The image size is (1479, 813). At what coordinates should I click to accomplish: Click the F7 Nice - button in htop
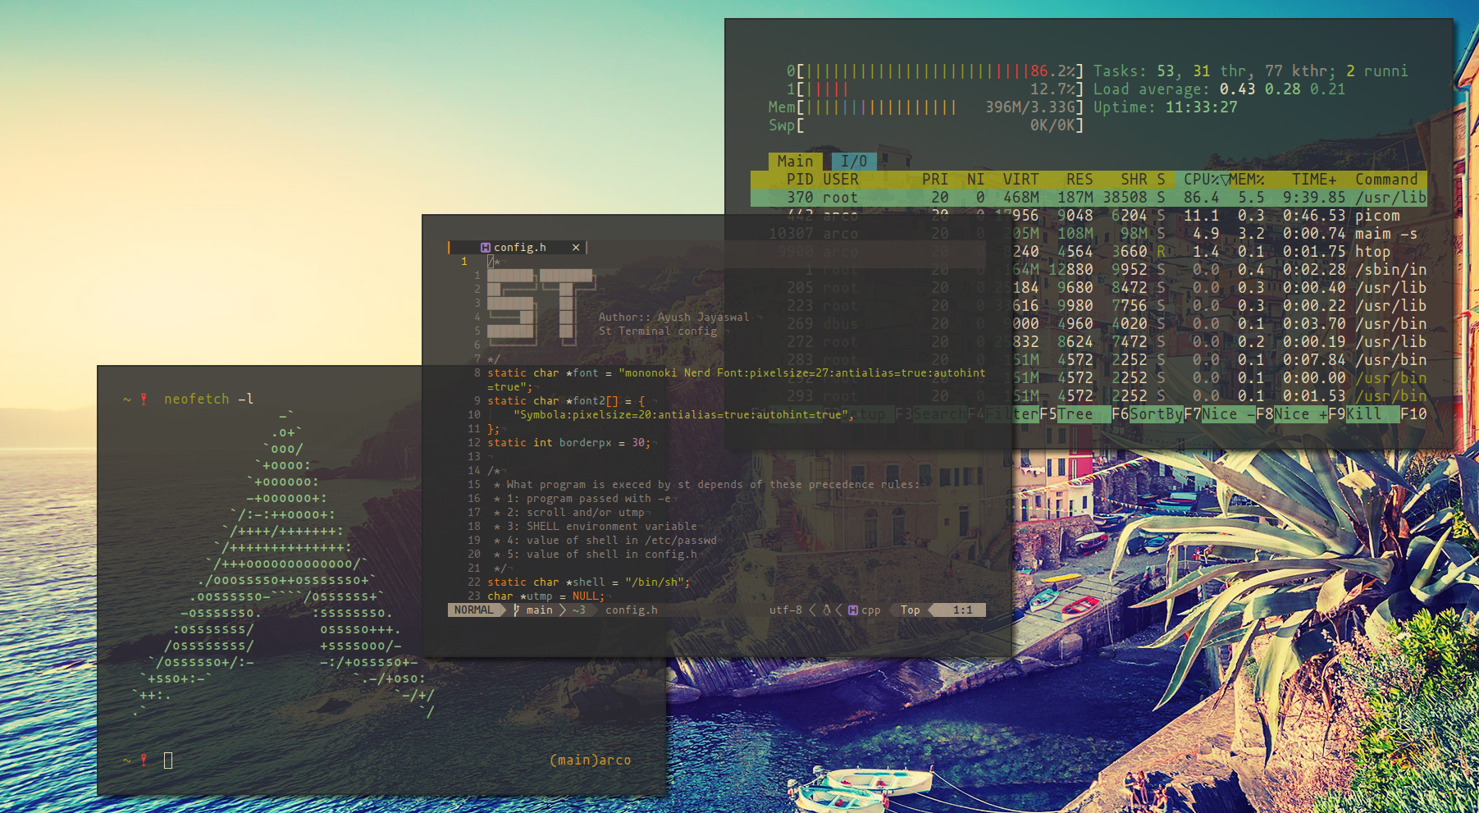click(1219, 414)
